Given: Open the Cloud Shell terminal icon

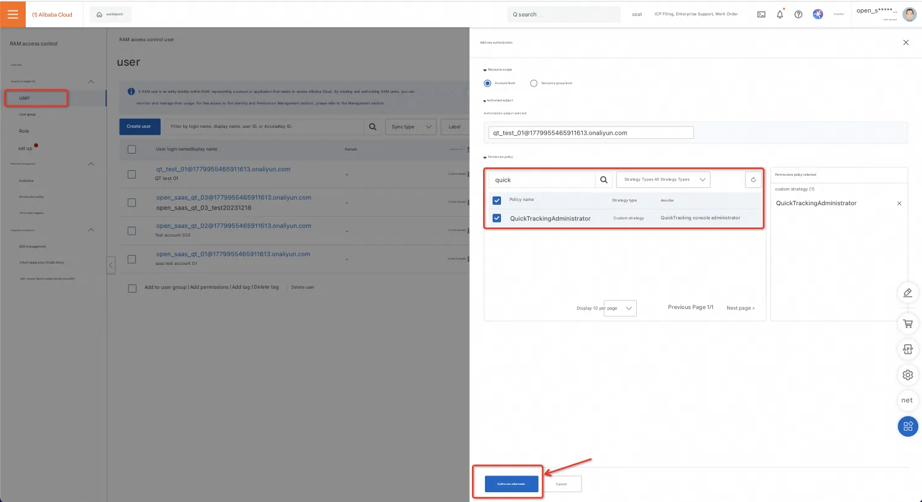Looking at the screenshot, I should 761,14.
